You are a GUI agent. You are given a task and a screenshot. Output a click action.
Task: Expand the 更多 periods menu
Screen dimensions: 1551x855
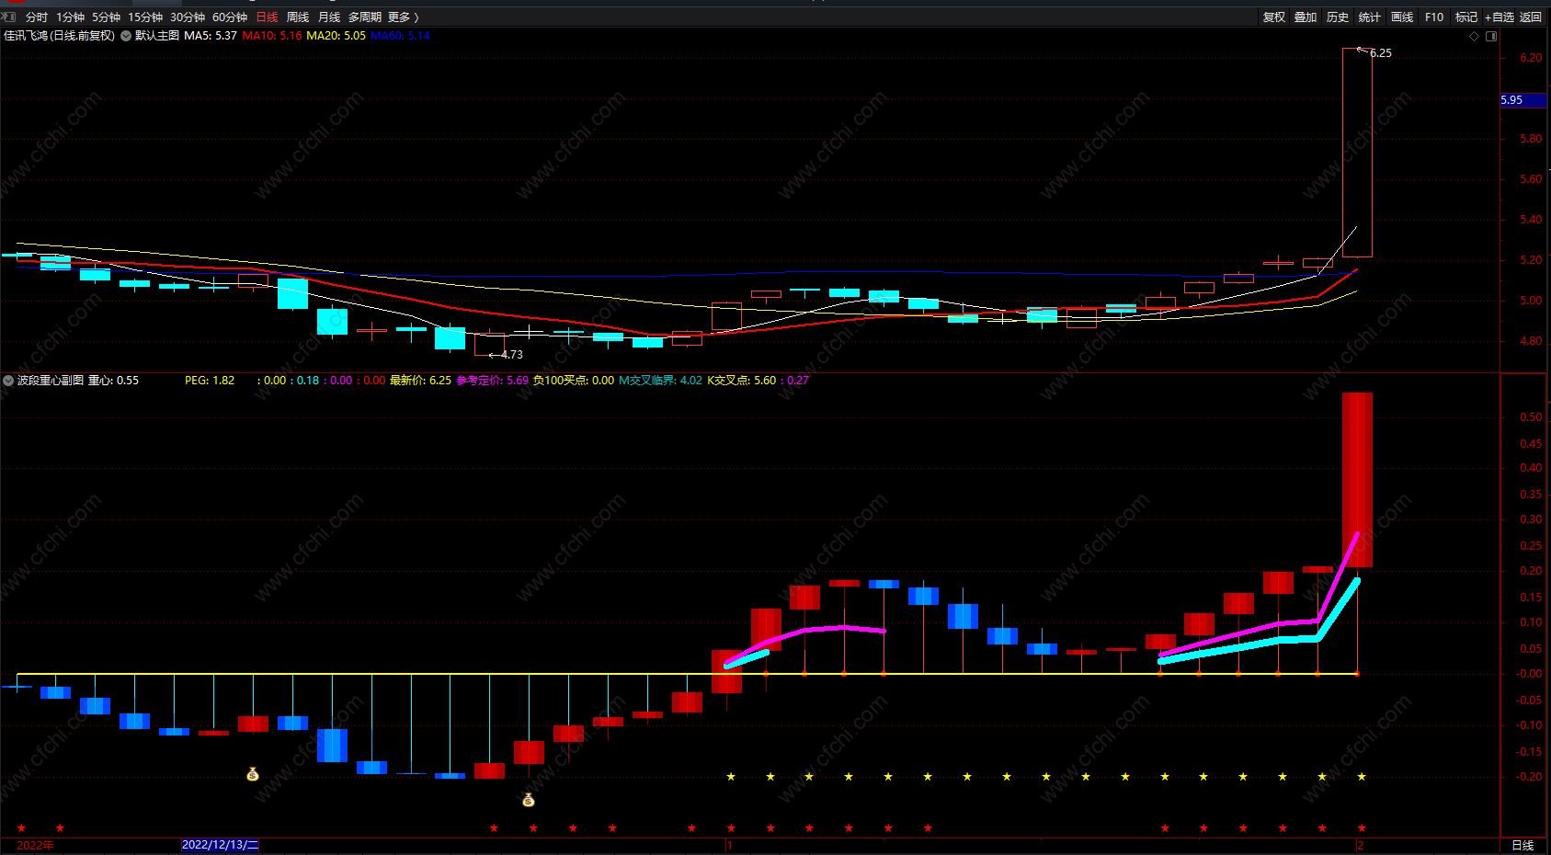[x=403, y=17]
